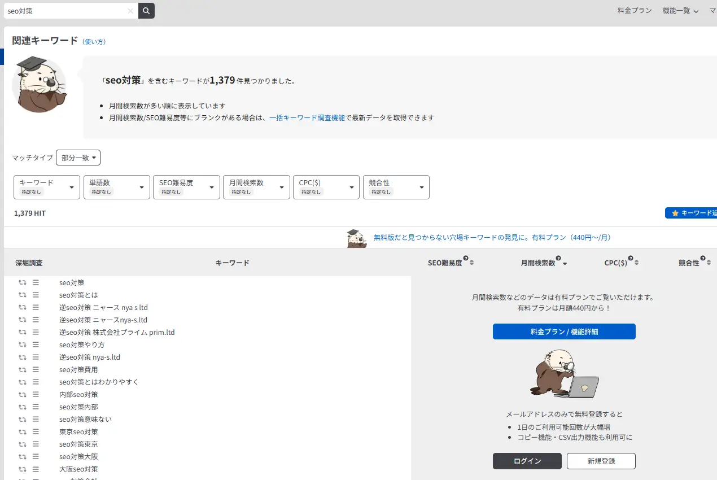Clear the search box using the X icon

(x=130, y=10)
